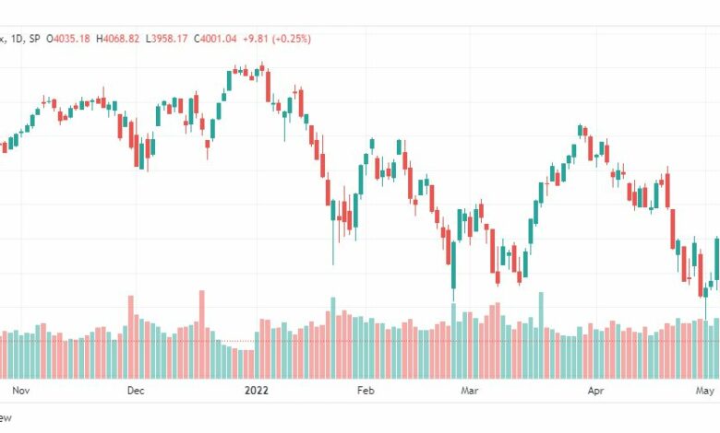Click the tallest red volume bar in mid-December
720x433 pixels.
point(201,334)
